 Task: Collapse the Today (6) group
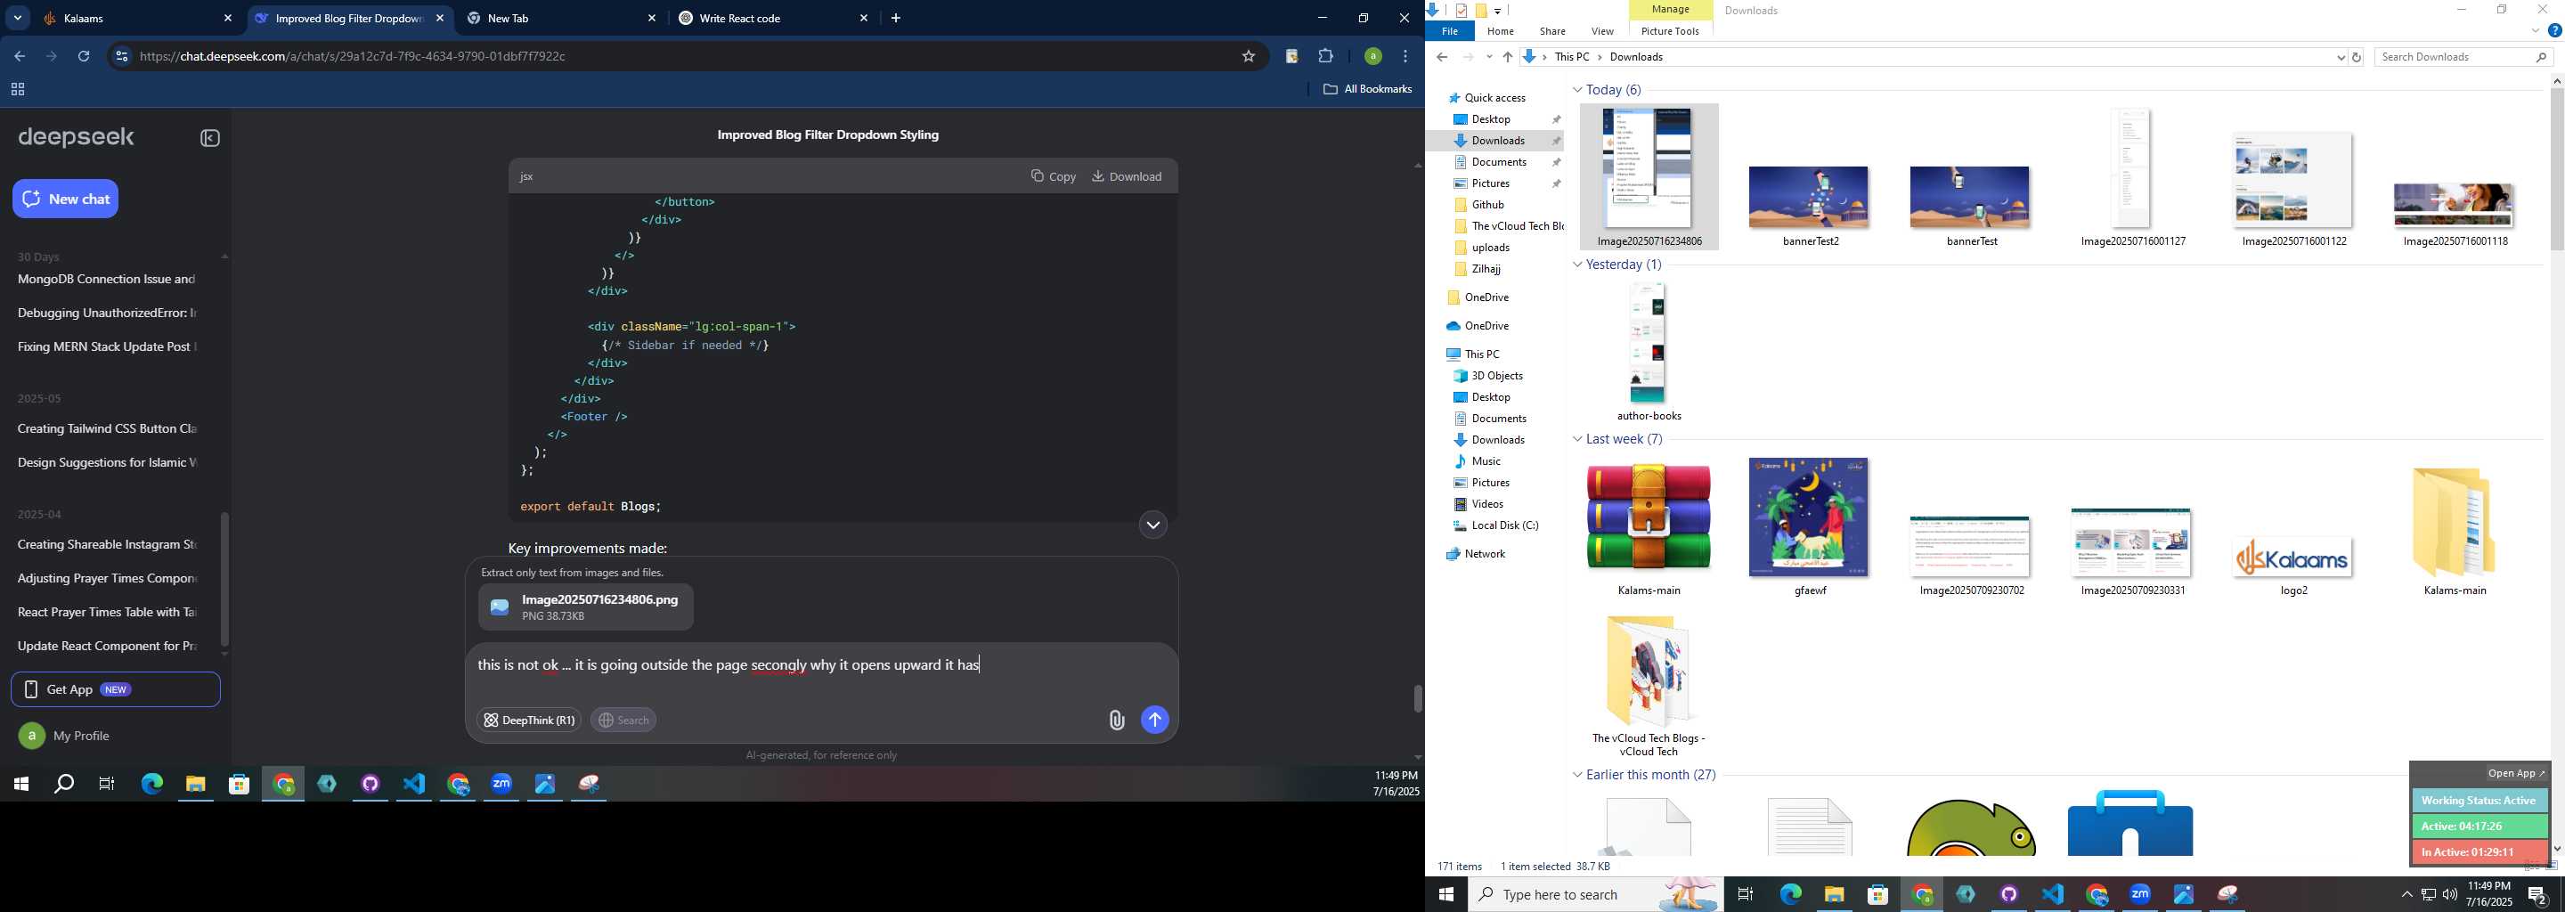coord(1577,90)
